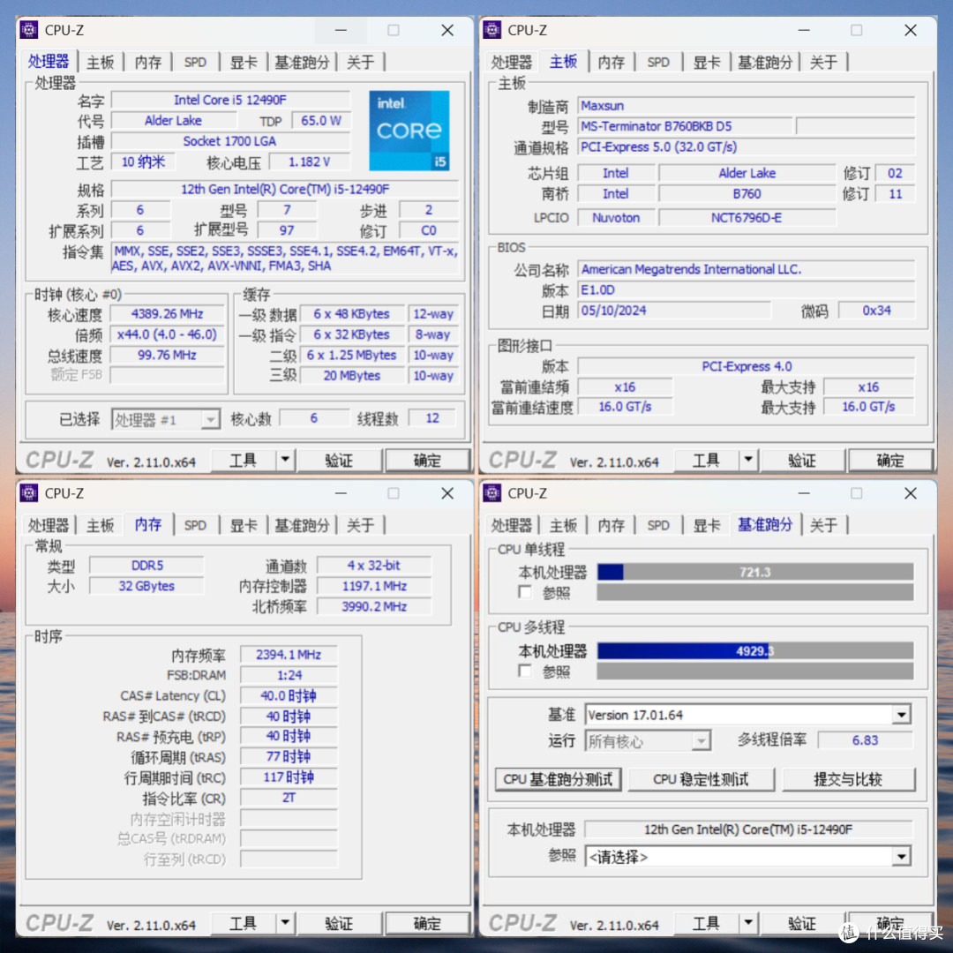The image size is (953, 953).
Task: Click BIOS date value 05/10/2024
Action: pos(674,311)
